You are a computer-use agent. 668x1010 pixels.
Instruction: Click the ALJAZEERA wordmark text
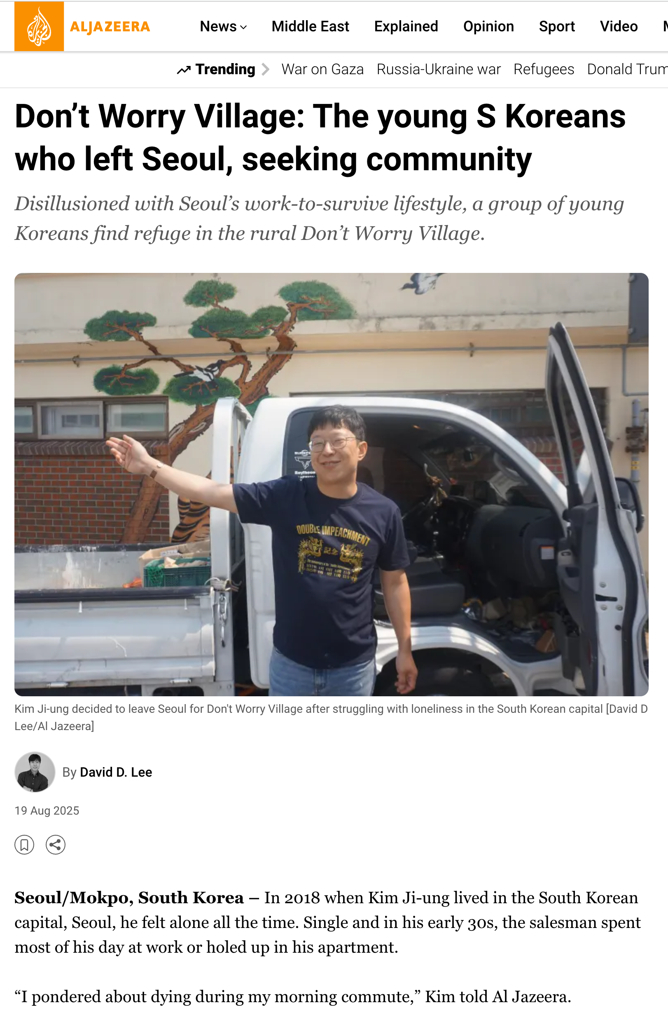pos(110,27)
